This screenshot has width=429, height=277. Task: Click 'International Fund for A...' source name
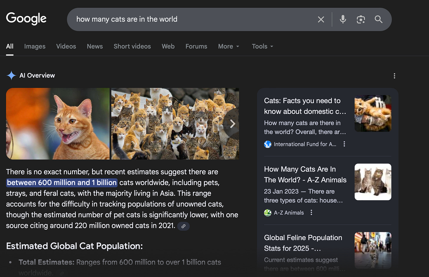pos(305,144)
